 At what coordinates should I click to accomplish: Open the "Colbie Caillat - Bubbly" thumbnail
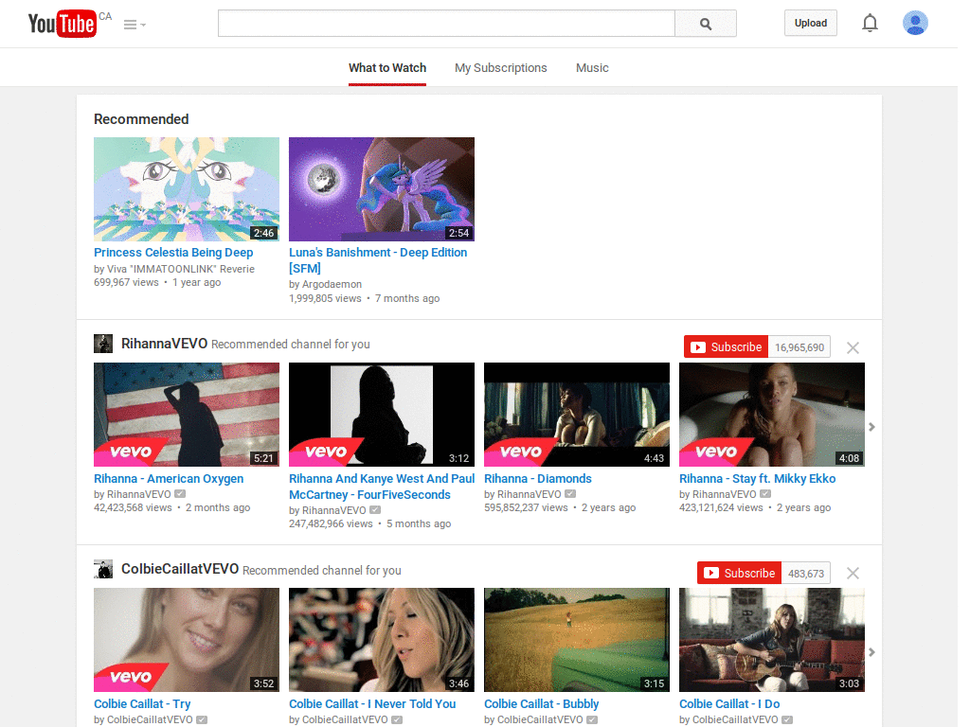pyautogui.click(x=576, y=639)
